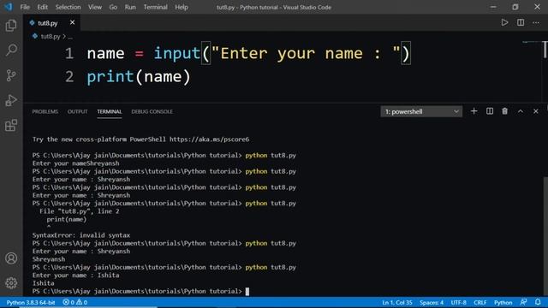Screen dimensions: 548x308
Task: Open the Accounts menu icon
Action: pos(11,258)
